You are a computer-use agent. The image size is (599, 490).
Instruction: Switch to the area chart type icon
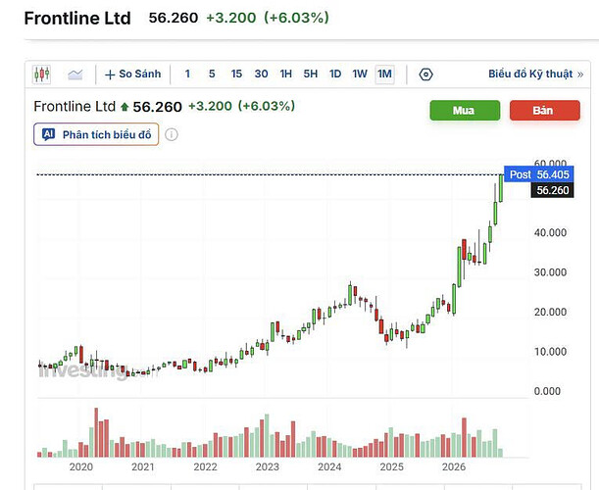[75, 74]
